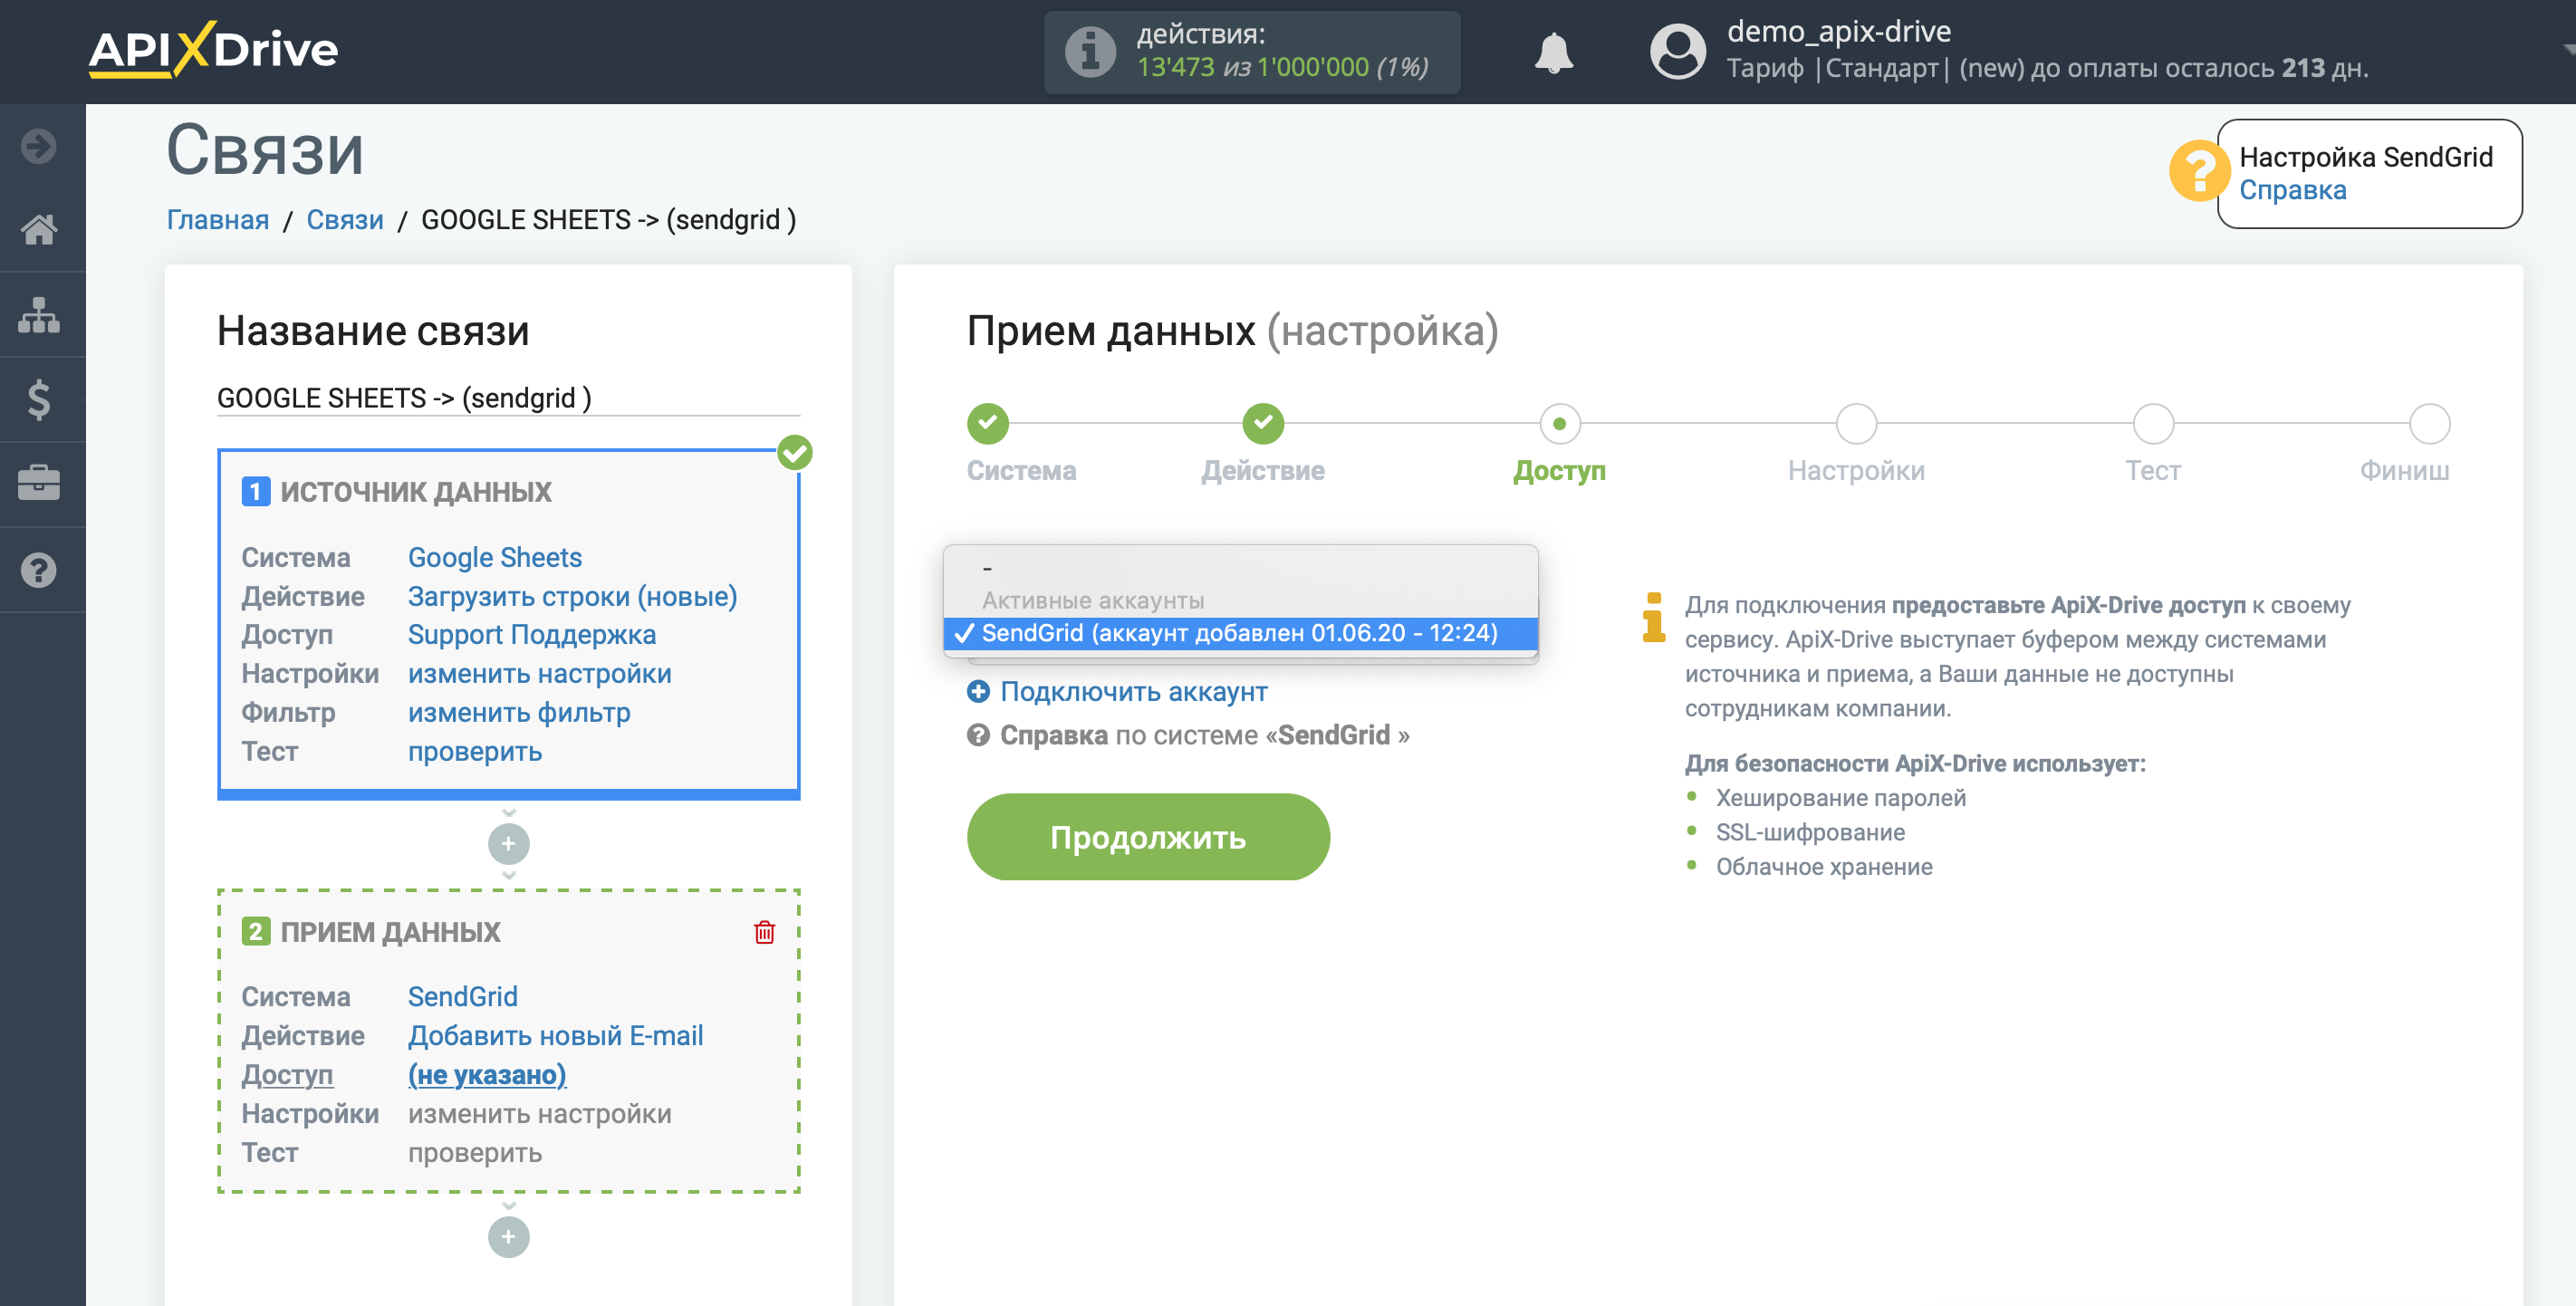Viewport: 2576px width, 1306px height.
Task: Choose the SendGrid account option
Action: [x=1240, y=633]
